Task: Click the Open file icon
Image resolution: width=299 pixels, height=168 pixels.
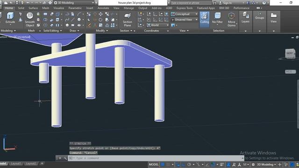Action: tap(11, 3)
